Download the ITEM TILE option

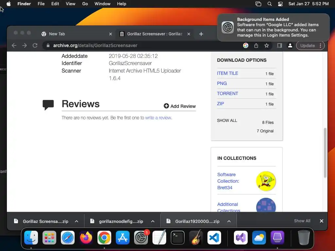point(228,73)
